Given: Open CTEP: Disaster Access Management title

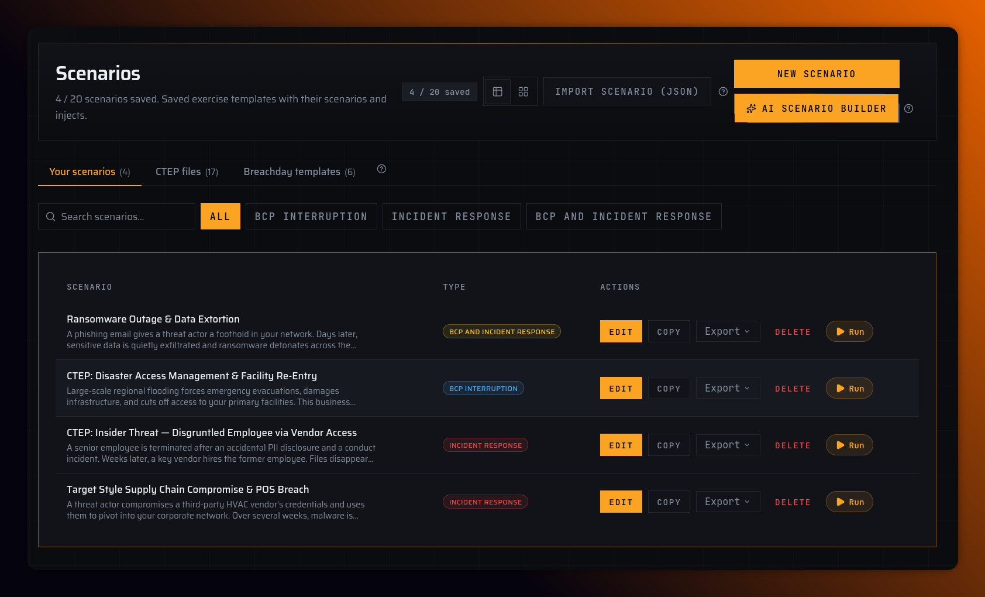Looking at the screenshot, I should (192, 376).
